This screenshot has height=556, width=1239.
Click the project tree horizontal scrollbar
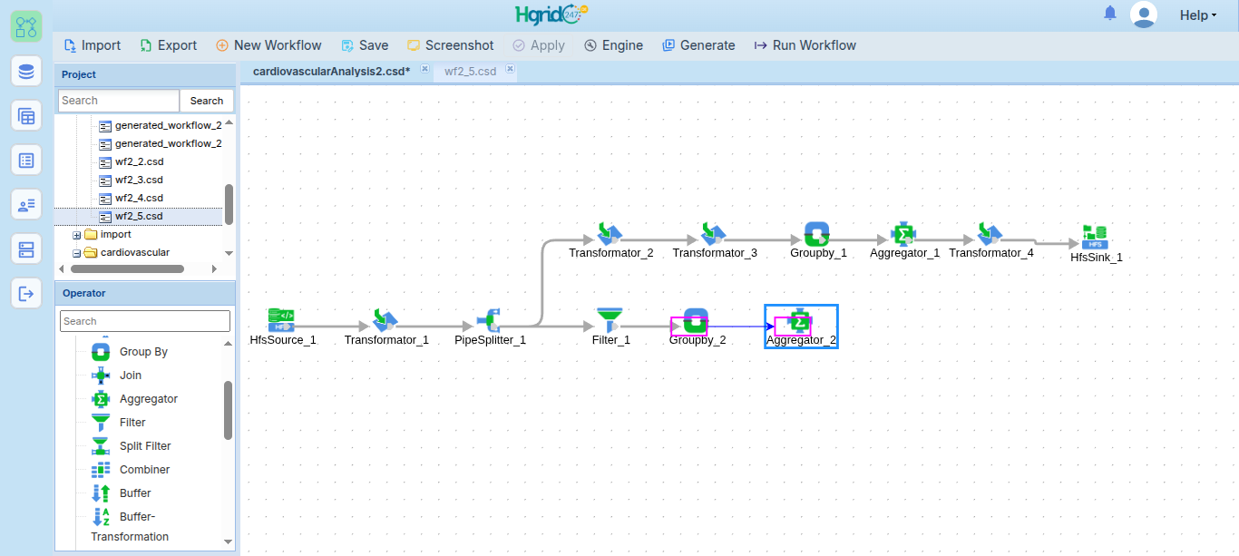[x=127, y=269]
